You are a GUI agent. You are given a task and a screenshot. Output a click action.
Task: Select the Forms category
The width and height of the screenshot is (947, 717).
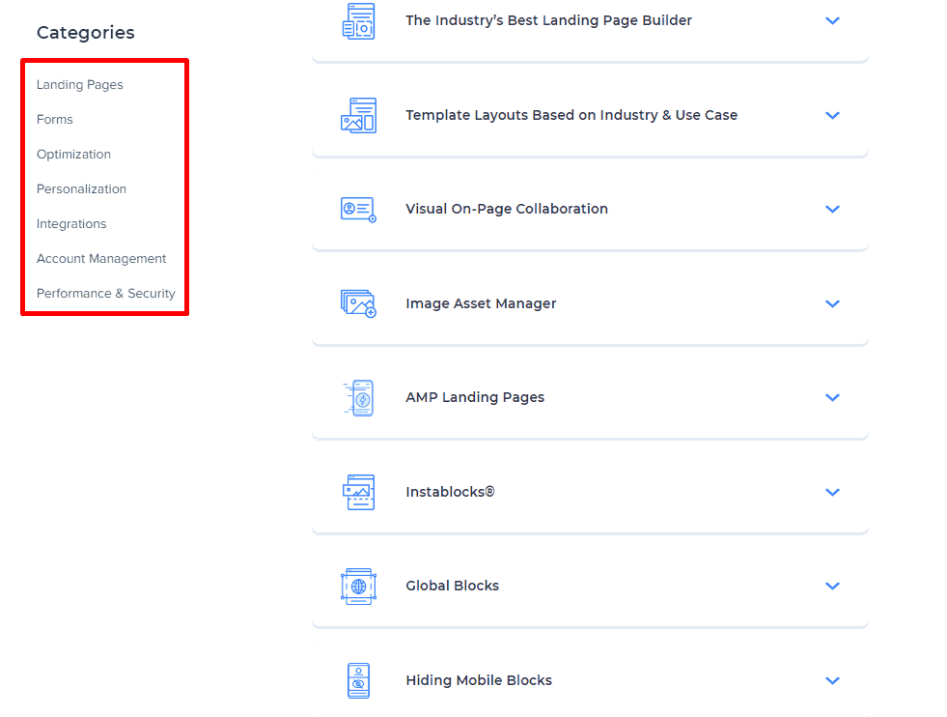(x=54, y=119)
